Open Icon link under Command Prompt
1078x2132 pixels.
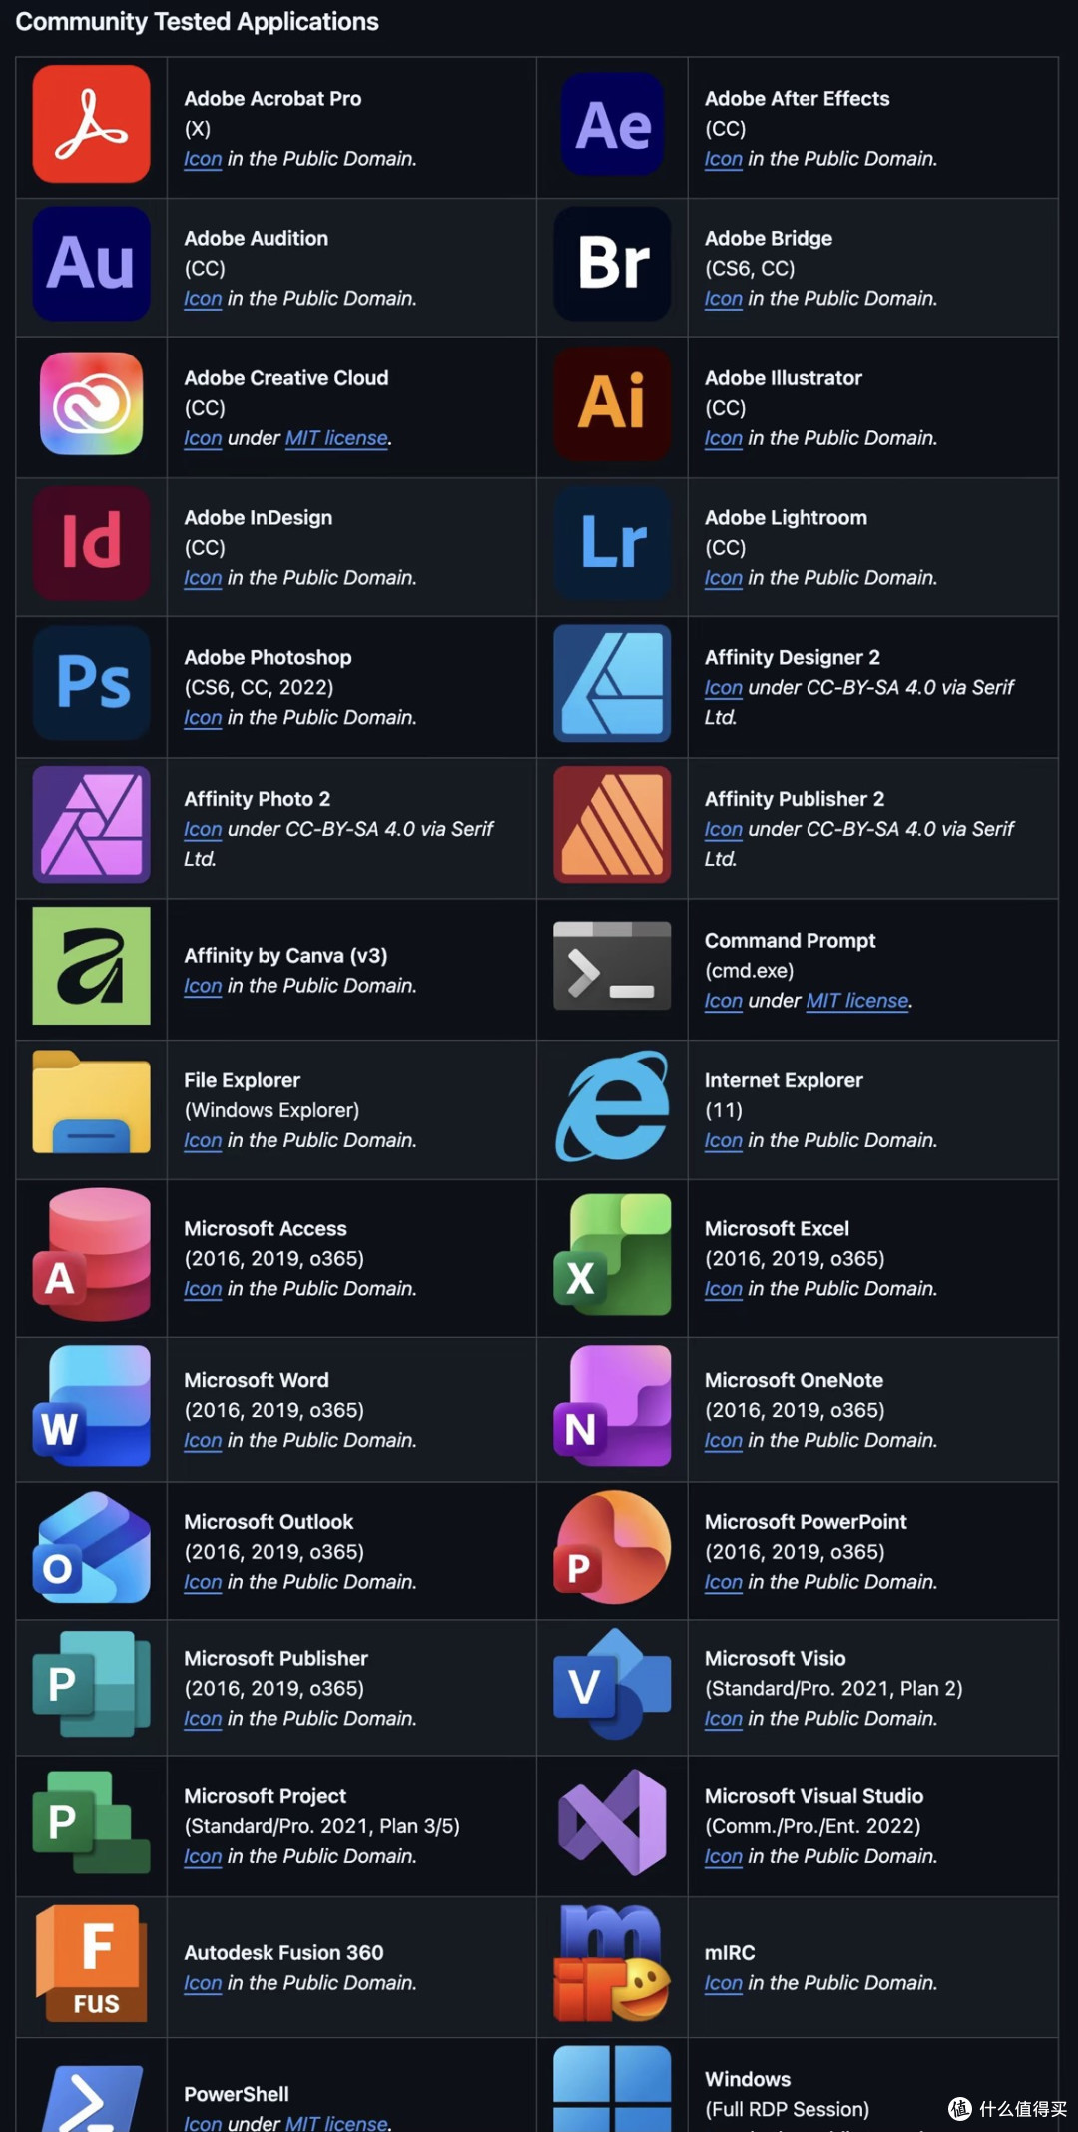pyautogui.click(x=723, y=1001)
